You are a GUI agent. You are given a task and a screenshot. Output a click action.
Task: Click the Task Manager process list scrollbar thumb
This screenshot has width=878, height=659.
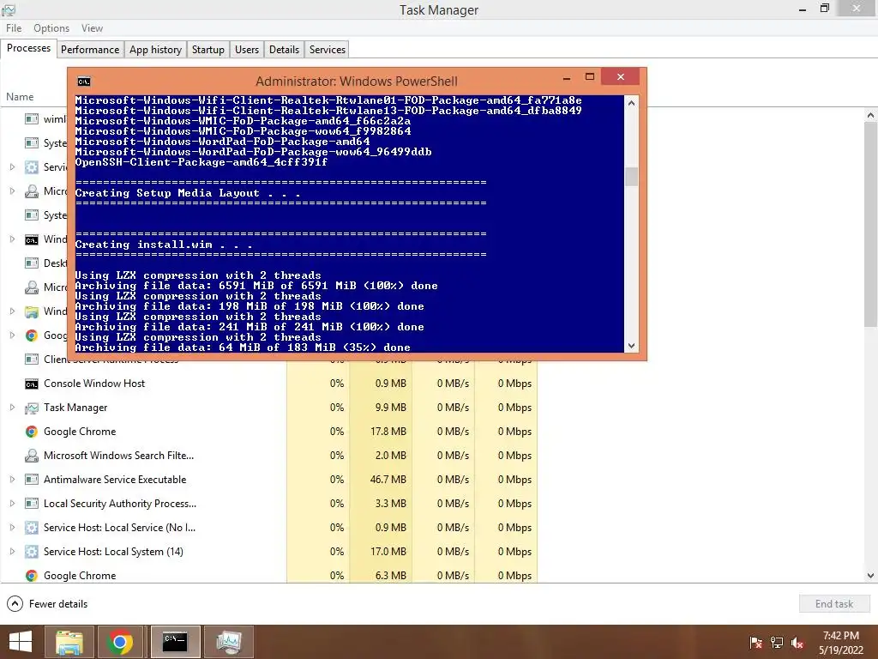(x=870, y=224)
